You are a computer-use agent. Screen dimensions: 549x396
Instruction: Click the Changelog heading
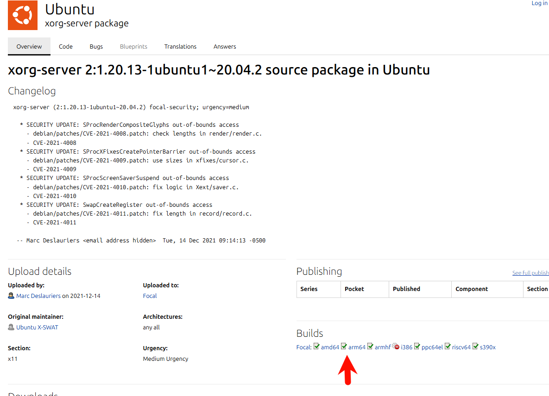[x=32, y=91]
